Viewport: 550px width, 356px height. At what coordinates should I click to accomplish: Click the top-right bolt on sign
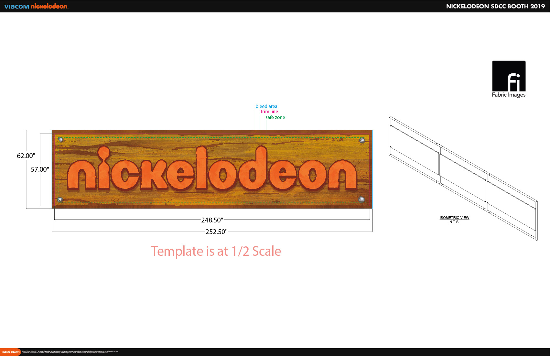[x=362, y=140]
